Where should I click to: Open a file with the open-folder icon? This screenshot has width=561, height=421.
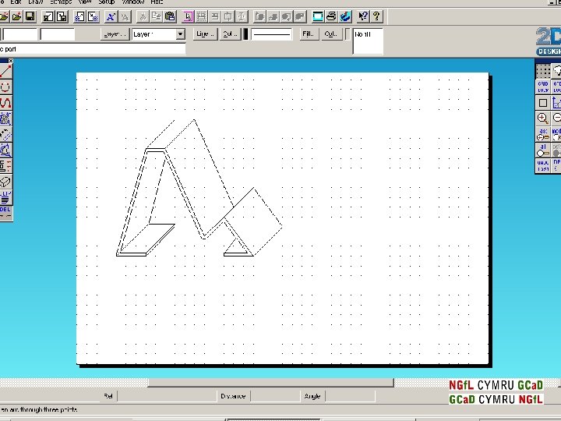(17, 16)
